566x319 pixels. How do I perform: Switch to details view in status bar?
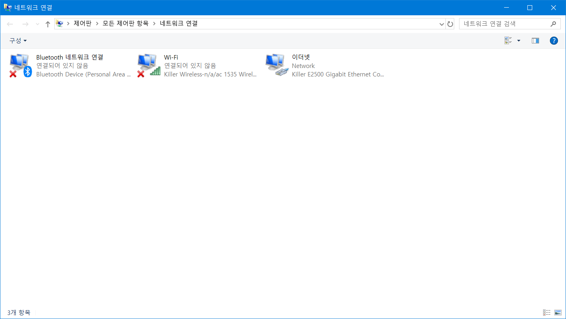click(x=547, y=313)
